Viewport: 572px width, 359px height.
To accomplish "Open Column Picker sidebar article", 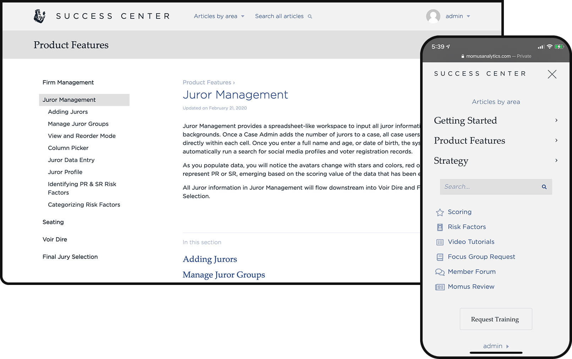I will click(68, 148).
